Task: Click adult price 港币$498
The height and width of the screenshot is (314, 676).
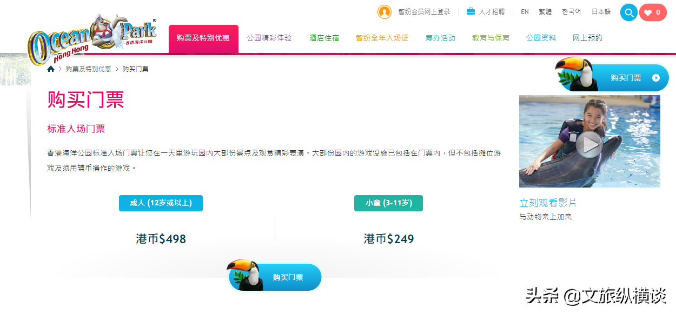Action: click(x=161, y=239)
